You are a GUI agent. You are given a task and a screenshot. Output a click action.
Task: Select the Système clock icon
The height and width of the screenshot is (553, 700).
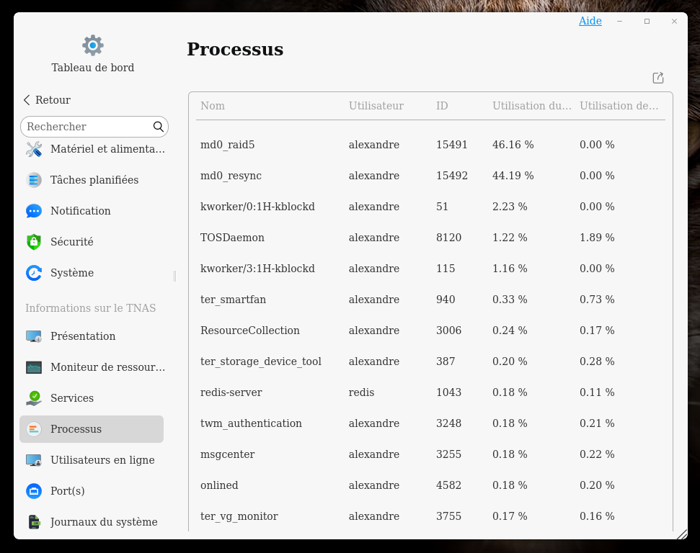(34, 273)
